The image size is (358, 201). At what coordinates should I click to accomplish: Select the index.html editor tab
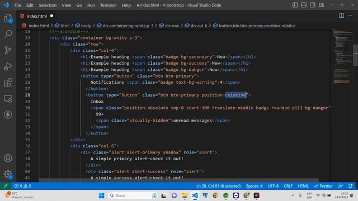pos(36,16)
